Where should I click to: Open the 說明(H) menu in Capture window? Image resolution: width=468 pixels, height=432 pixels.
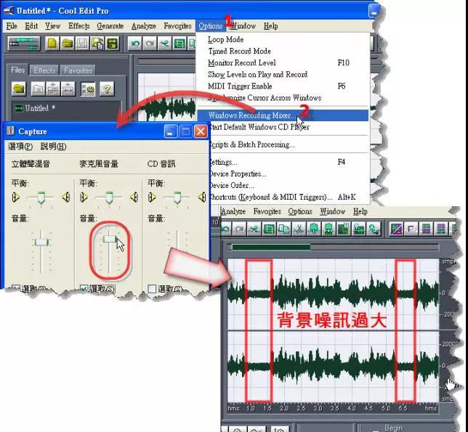pos(54,147)
